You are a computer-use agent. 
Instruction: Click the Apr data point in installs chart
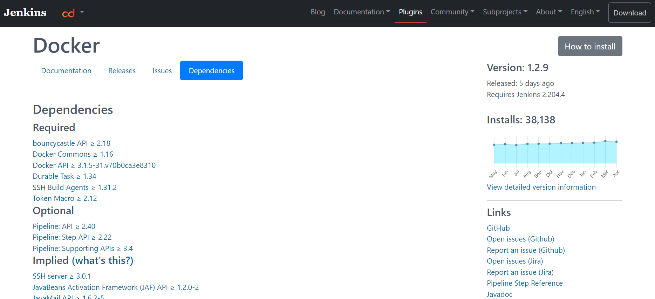pos(616,142)
